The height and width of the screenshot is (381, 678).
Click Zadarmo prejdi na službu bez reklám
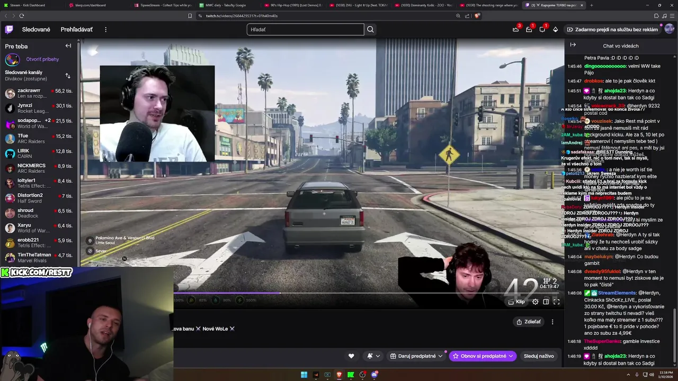[612, 30]
